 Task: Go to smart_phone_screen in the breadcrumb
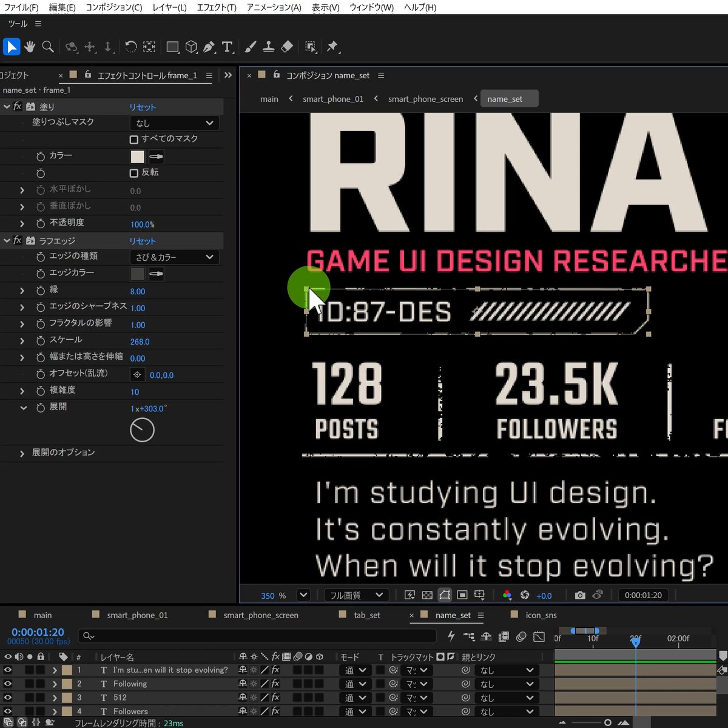pyautogui.click(x=425, y=99)
